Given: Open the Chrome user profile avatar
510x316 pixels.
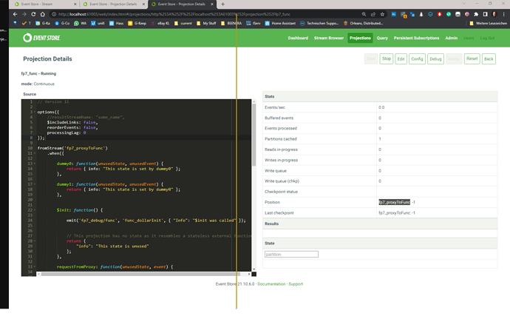Looking at the screenshot, I should (494, 14).
